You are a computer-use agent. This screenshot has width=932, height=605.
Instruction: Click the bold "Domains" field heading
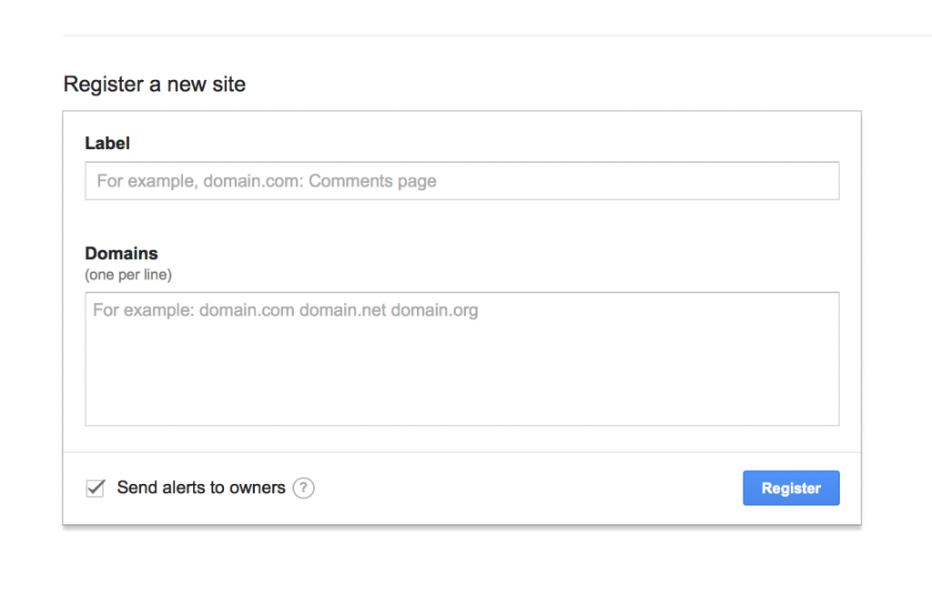click(121, 254)
